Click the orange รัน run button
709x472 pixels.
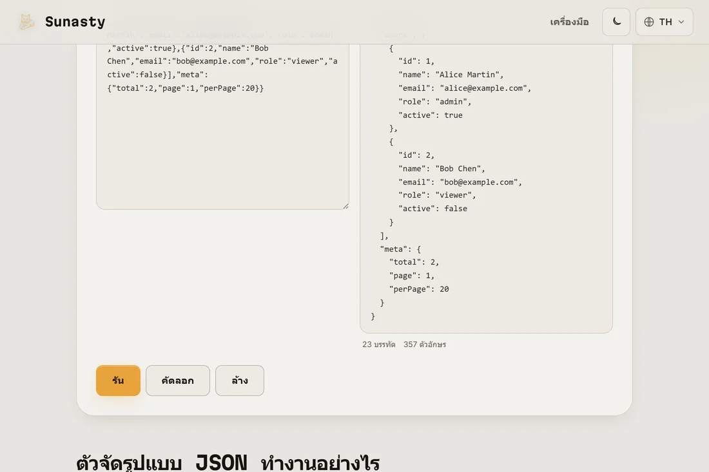[x=118, y=381]
